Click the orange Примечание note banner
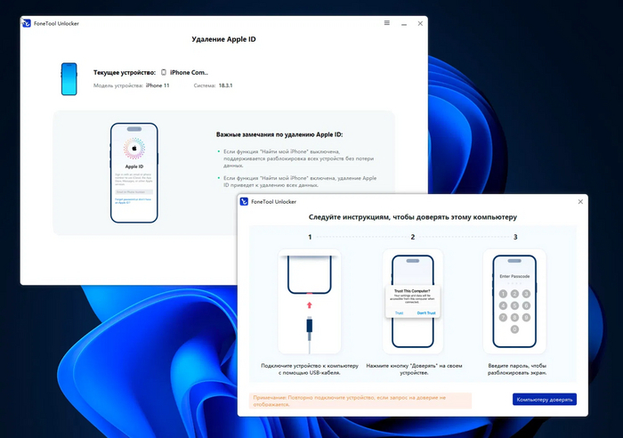Screen dimensions: 623x438 pyautogui.click(x=360, y=401)
